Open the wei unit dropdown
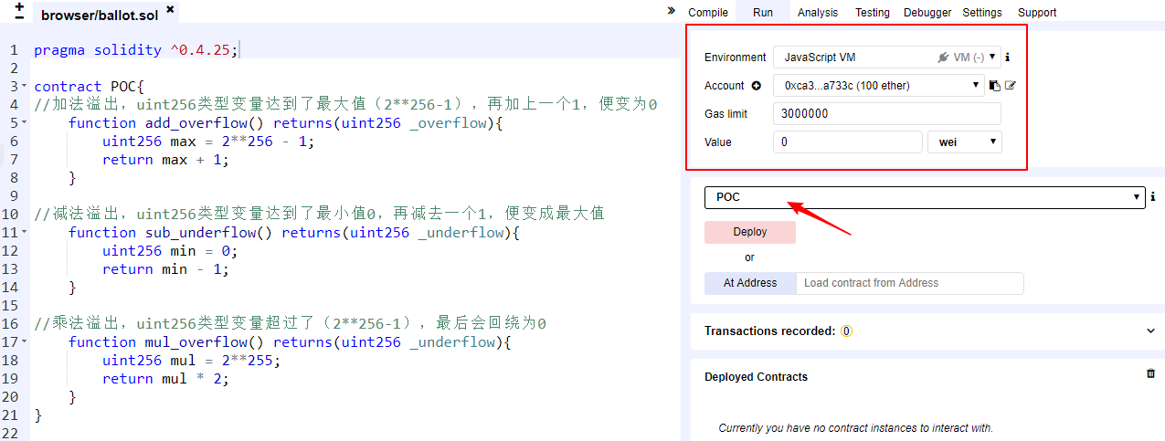The image size is (1165, 441). point(965,142)
